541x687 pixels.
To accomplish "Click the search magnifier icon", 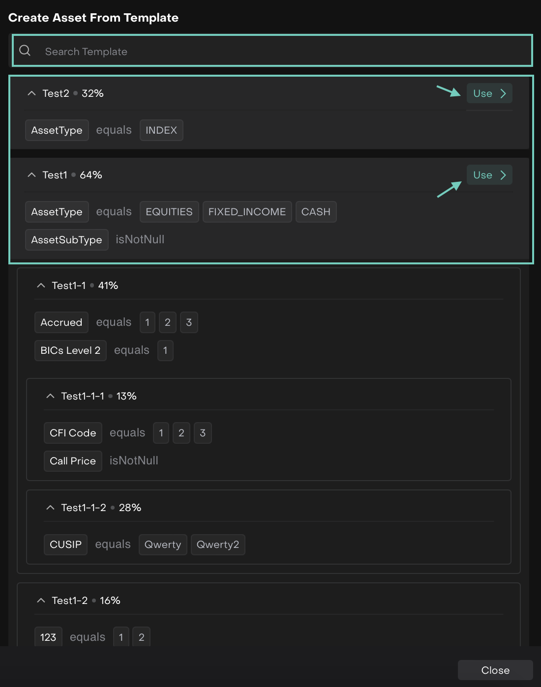I will [x=25, y=51].
